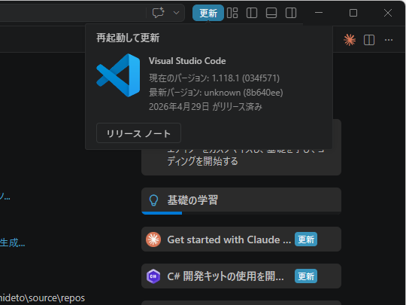
Task: Select the 再起動して更新 heading text
Action: tap(128, 38)
